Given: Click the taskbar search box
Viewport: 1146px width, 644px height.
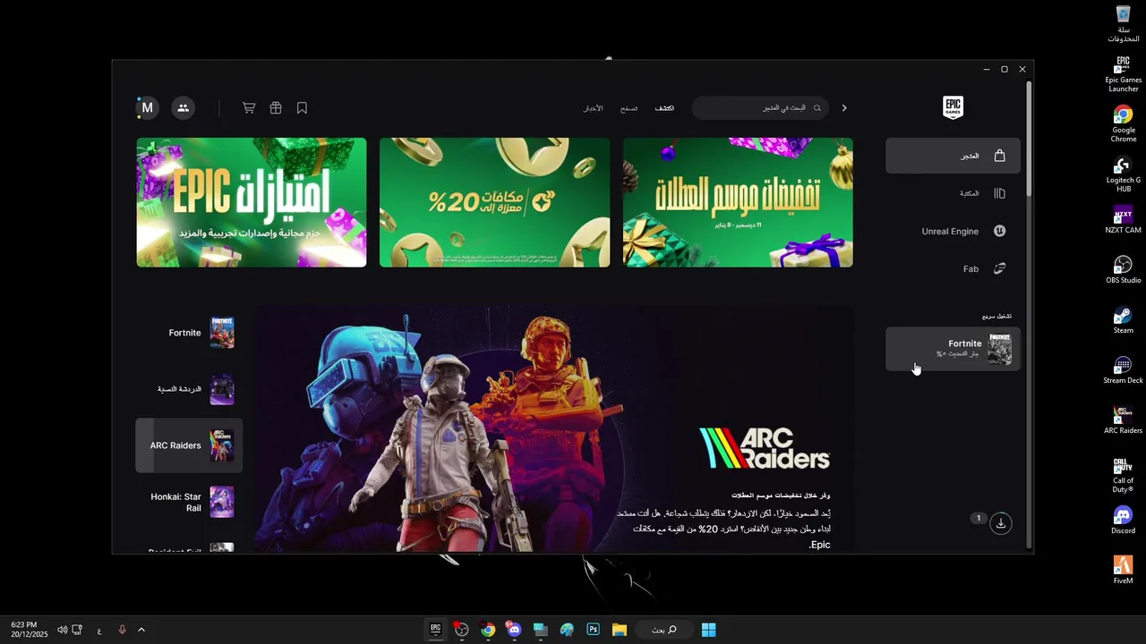Looking at the screenshot, I should [x=664, y=630].
